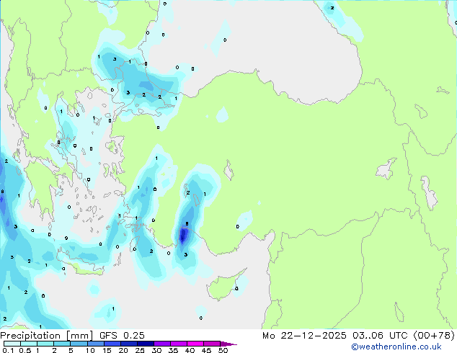The image size is (457, 353).
Task: Click the '0.1' legend scale label
Action: (8, 350)
